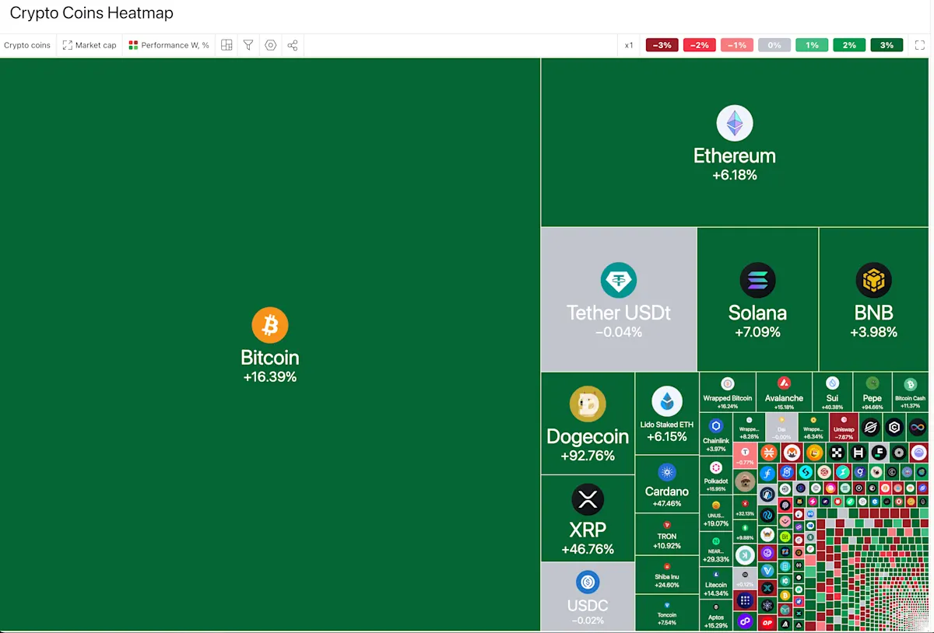Click the Solana logo icon
Screen dimensions: 934x633
coord(757,281)
